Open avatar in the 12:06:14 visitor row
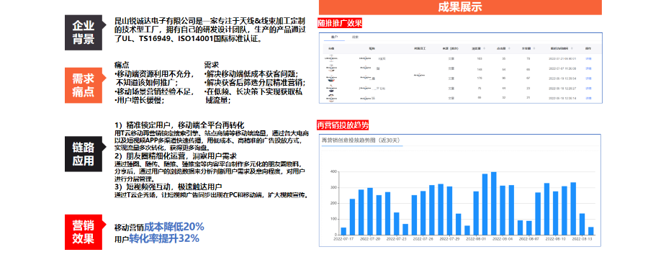 [331, 98]
